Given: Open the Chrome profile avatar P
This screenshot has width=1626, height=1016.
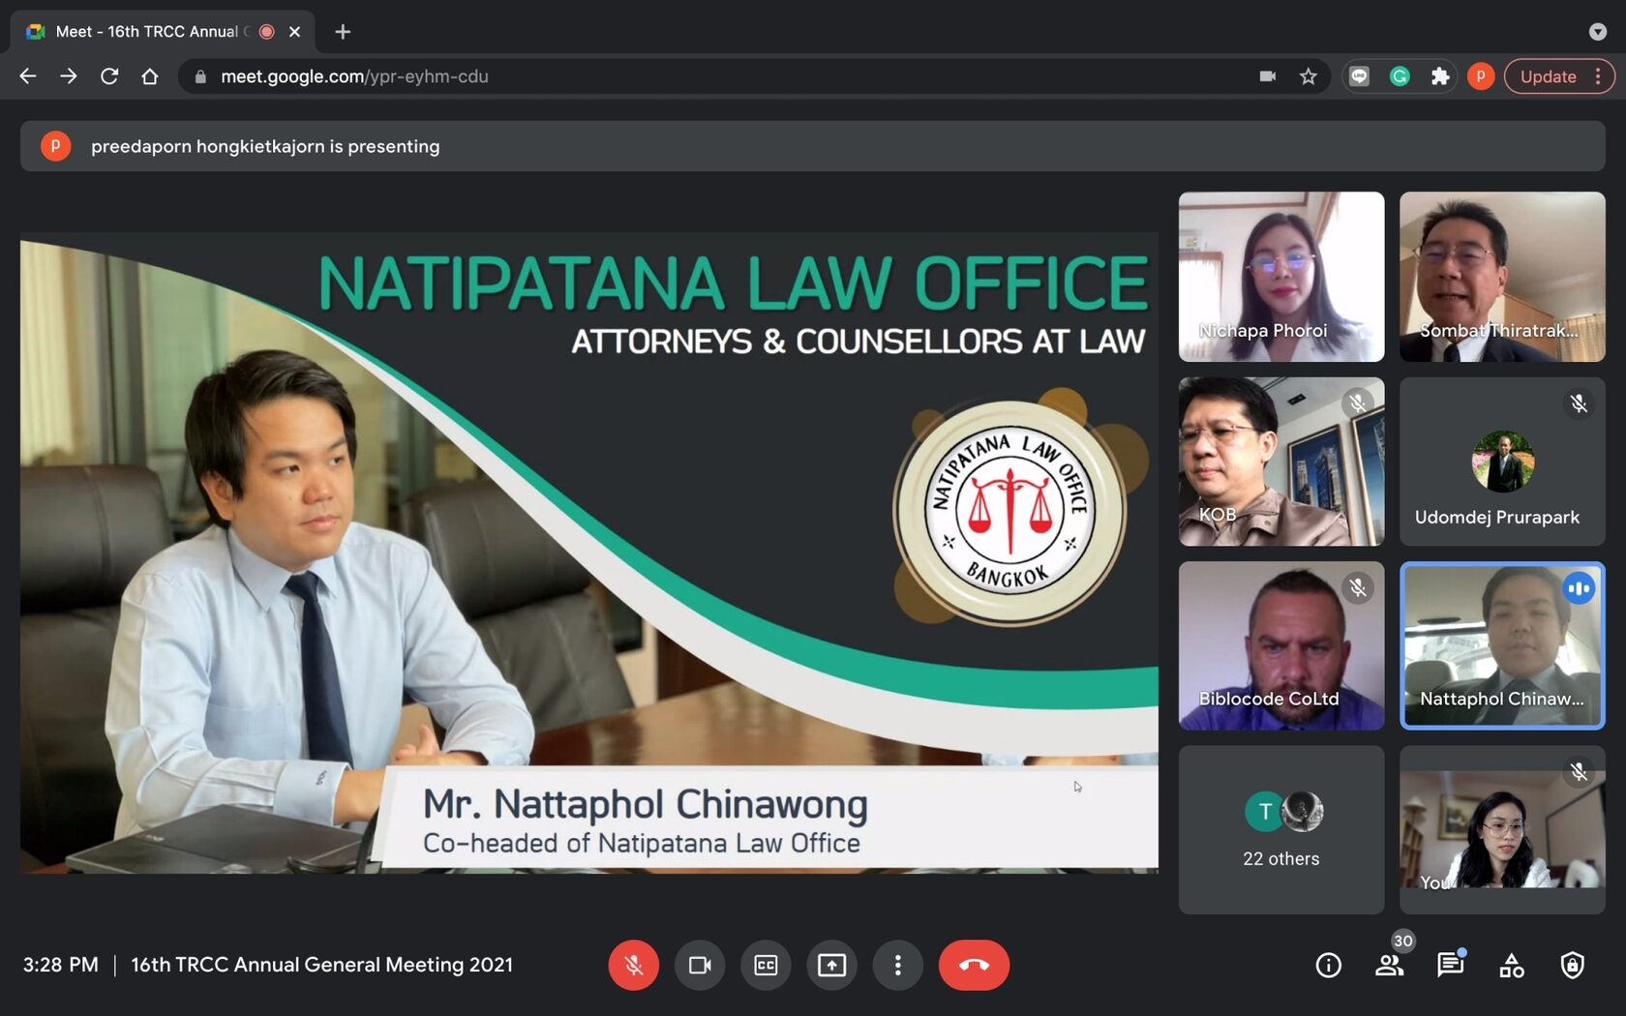Looking at the screenshot, I should pyautogui.click(x=1481, y=76).
